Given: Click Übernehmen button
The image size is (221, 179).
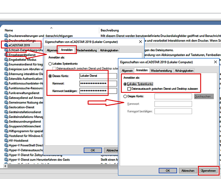Looking at the screenshot, I should click(208, 171).
